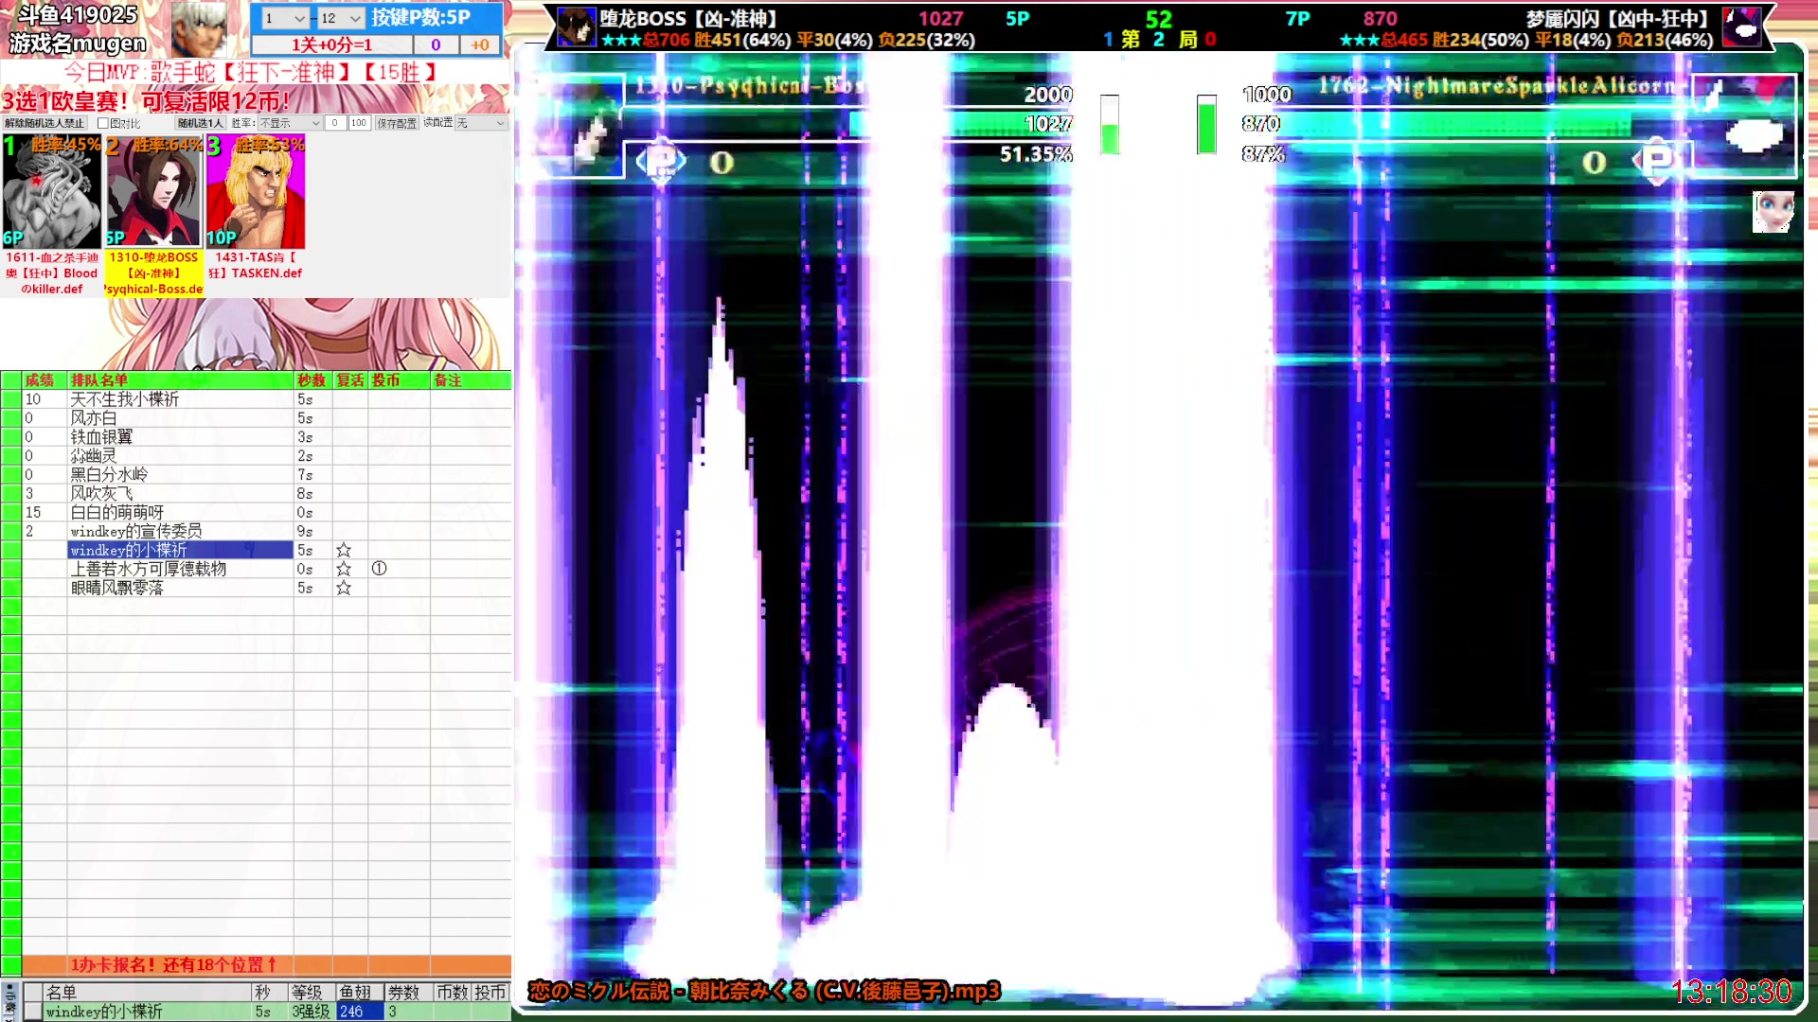Click the star icon in 上善若水方可厚德载物 row
The image size is (1818, 1022).
click(344, 569)
